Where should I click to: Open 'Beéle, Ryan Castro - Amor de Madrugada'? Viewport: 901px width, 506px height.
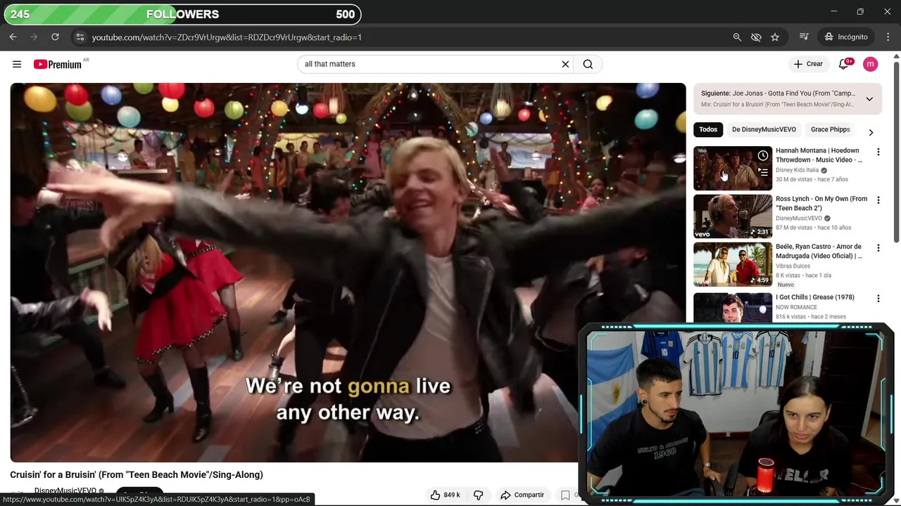coord(819,252)
